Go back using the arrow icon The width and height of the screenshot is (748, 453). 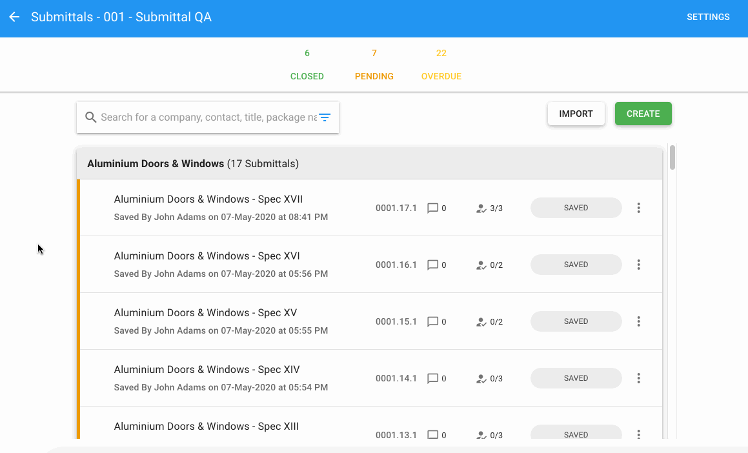pos(14,17)
